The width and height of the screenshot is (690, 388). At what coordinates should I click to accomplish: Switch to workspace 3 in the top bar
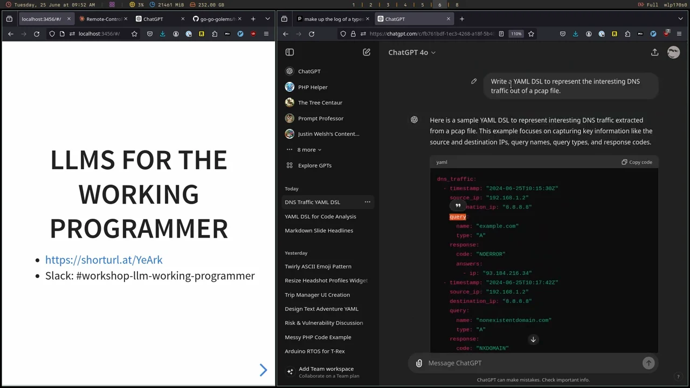point(388,5)
